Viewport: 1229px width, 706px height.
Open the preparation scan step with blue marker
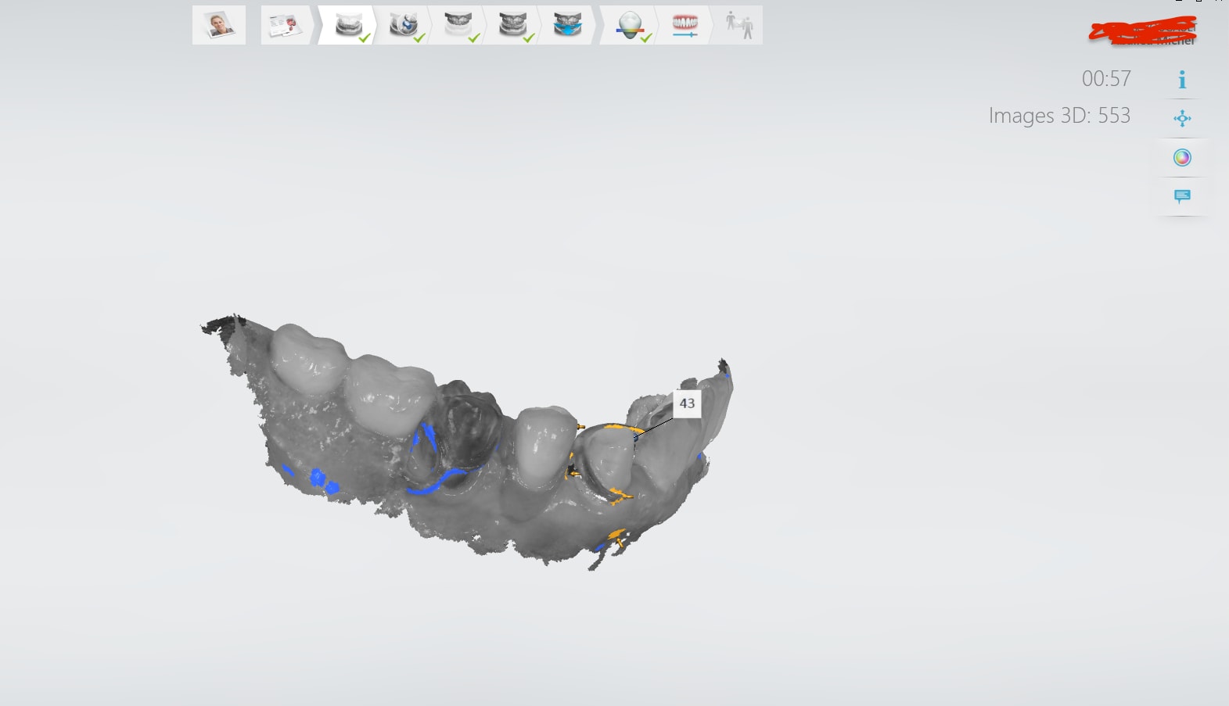403,25
